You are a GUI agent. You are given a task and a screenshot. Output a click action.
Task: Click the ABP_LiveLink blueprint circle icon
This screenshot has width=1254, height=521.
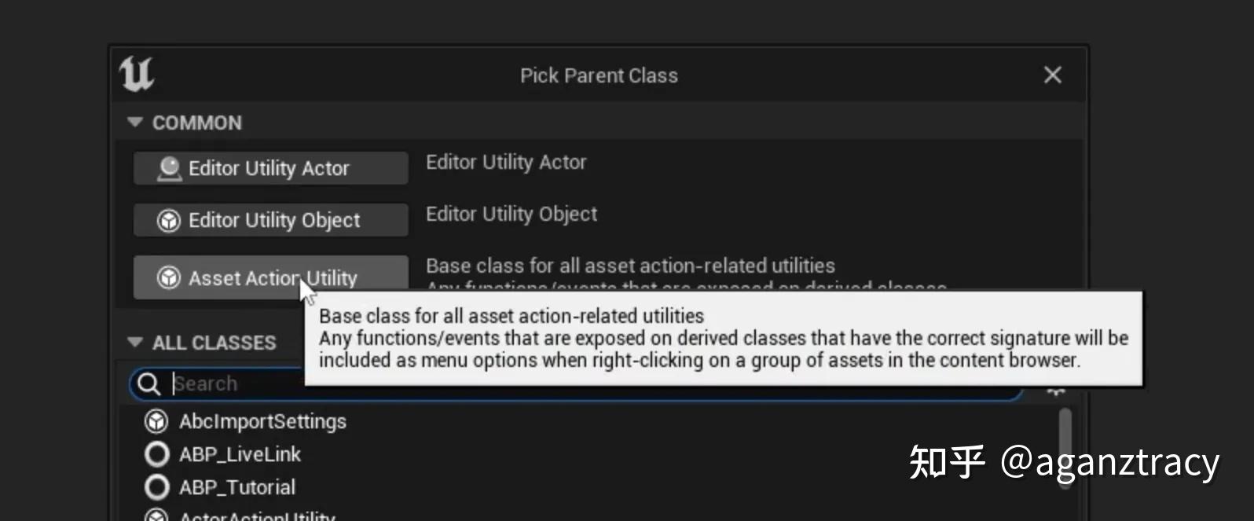point(156,454)
